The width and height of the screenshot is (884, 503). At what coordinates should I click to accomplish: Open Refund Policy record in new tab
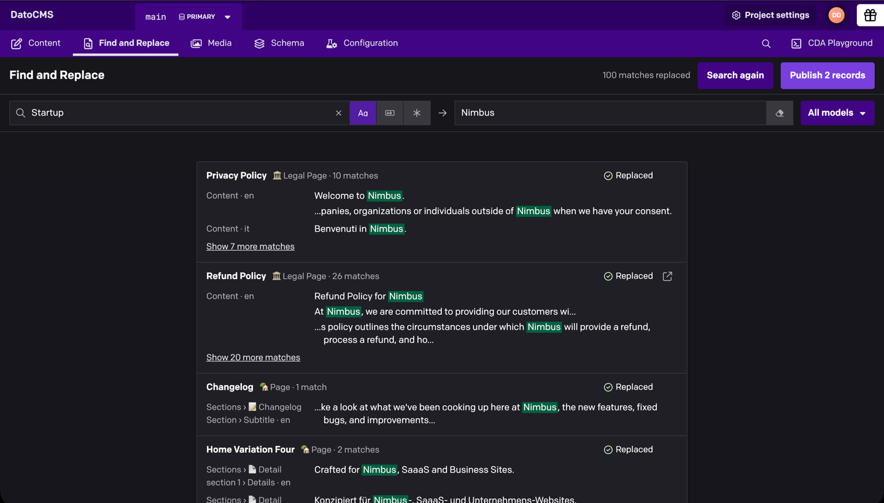[667, 276]
